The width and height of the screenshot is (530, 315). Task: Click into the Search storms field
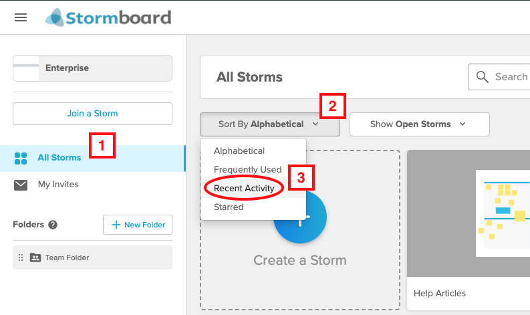pos(499,77)
